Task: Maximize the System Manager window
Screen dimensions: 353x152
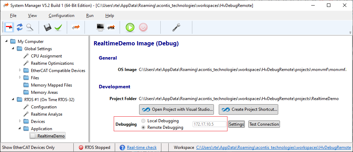Action: (329, 6)
